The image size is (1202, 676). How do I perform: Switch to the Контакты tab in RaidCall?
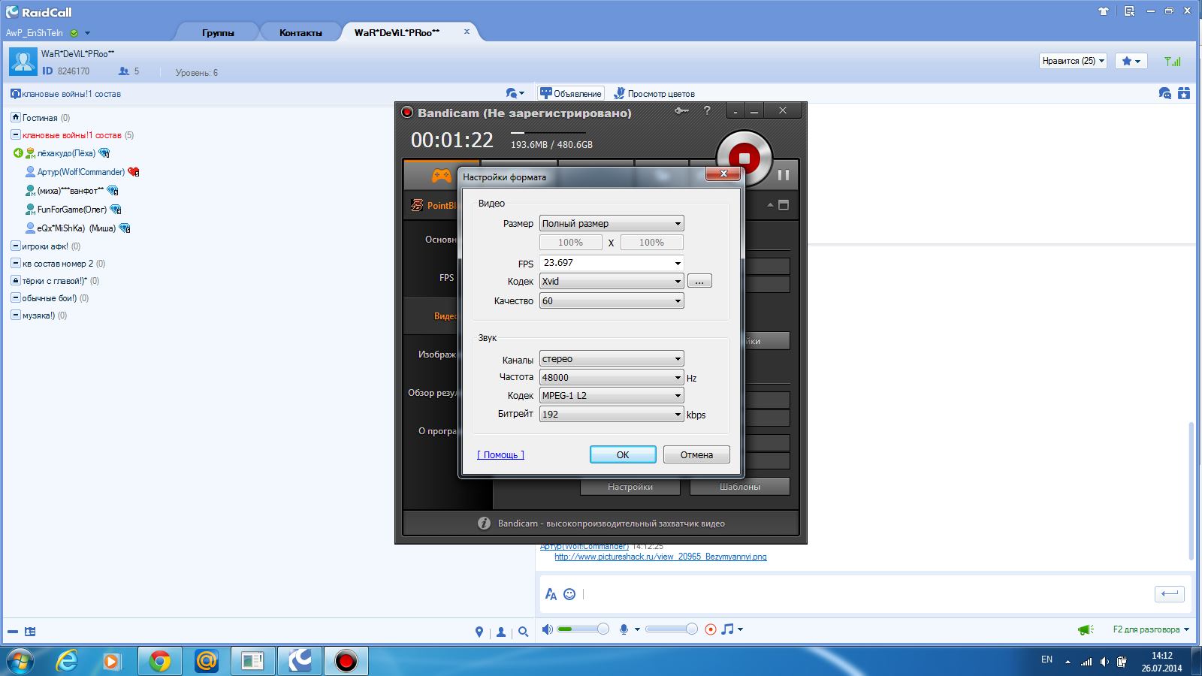pos(300,32)
